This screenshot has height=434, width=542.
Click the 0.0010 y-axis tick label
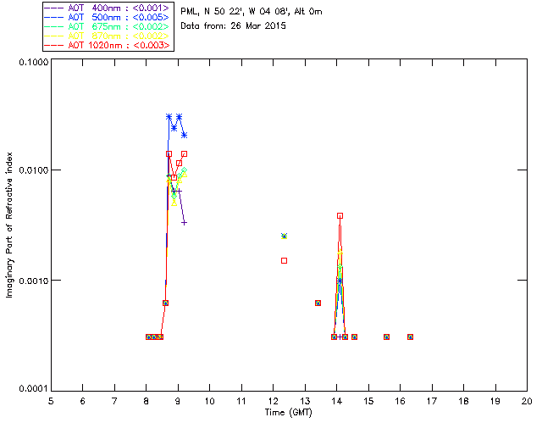point(33,281)
